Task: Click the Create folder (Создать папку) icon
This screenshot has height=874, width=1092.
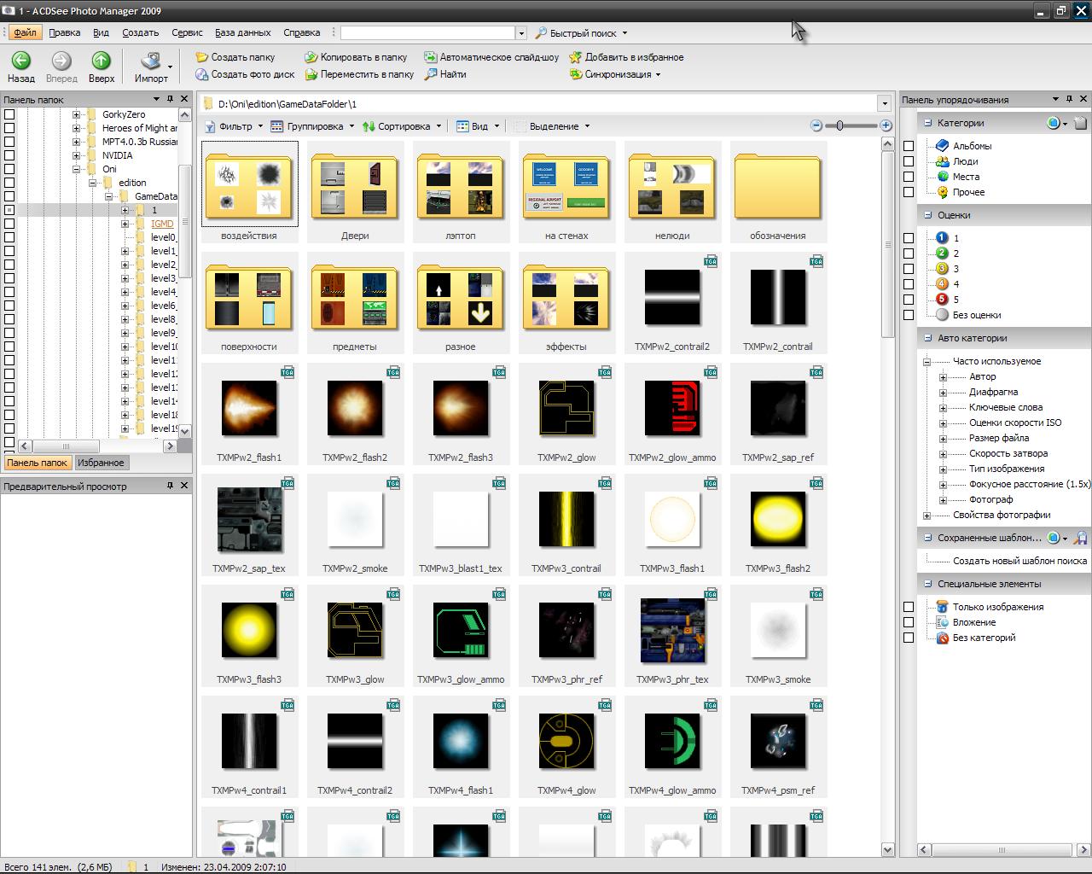Action: pyautogui.click(x=202, y=57)
